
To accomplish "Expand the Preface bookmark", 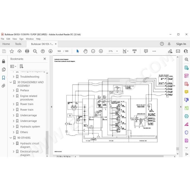I will click(x=14, y=90).
